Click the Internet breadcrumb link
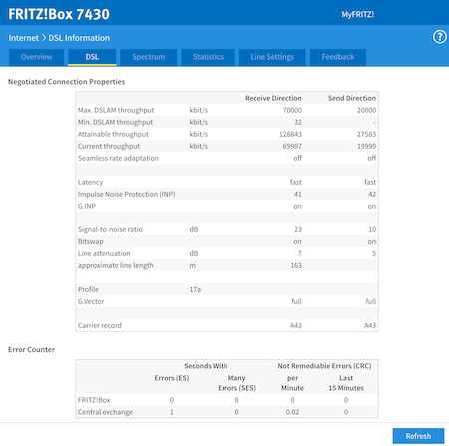Screen dimensions: 449x446 [24, 38]
